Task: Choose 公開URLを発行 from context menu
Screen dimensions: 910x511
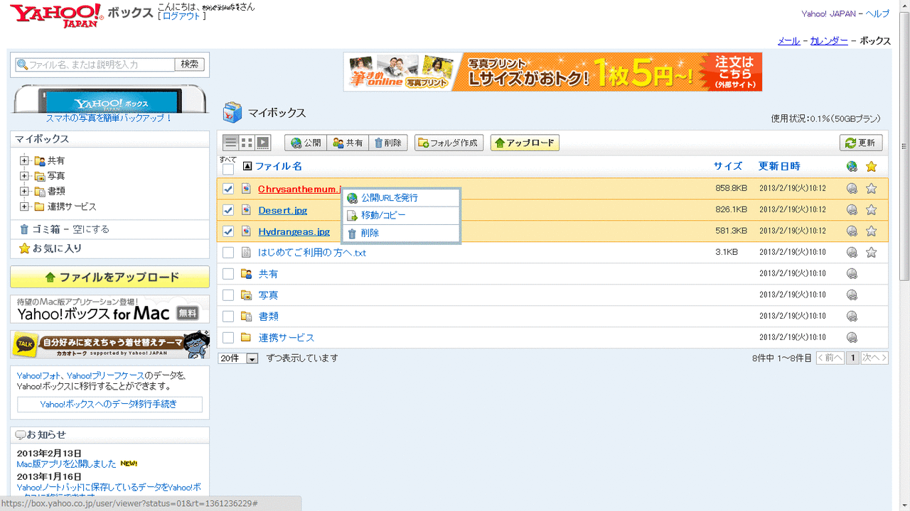Action: [x=402, y=198]
